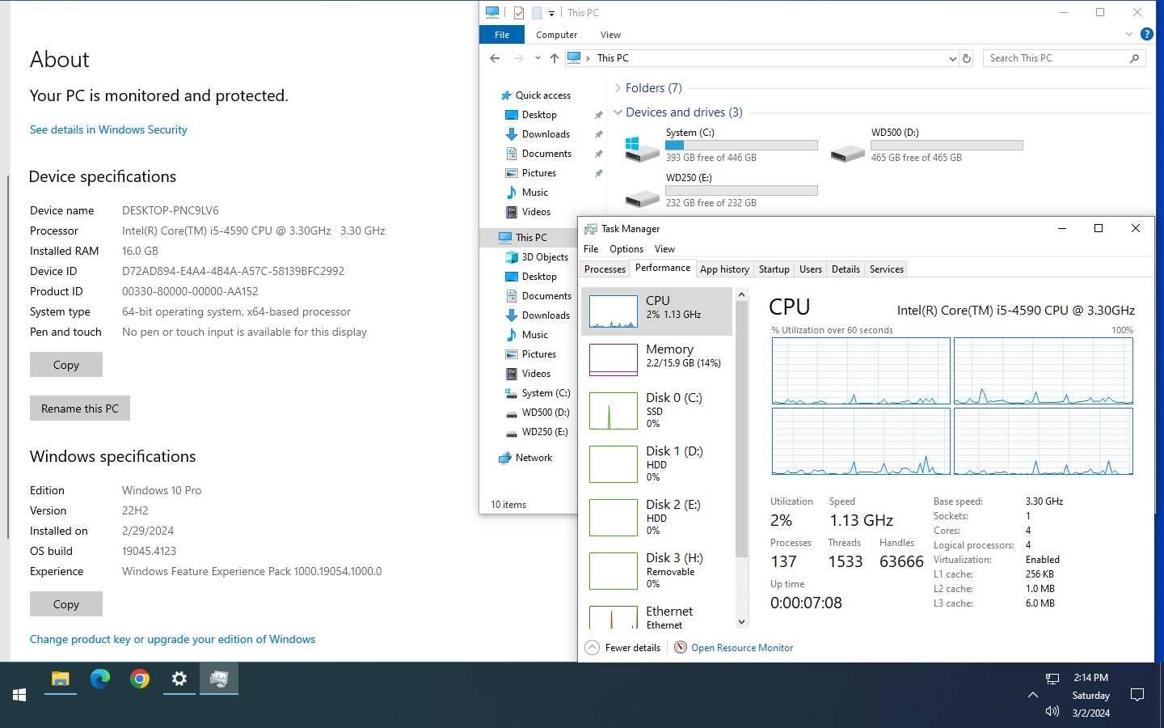
Task: Select CPU graph in Task Manager sidebar
Action: point(613,311)
